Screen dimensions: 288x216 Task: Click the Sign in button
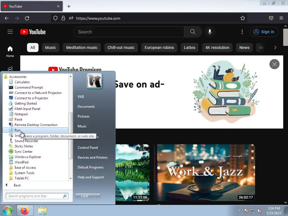[x=264, y=32]
